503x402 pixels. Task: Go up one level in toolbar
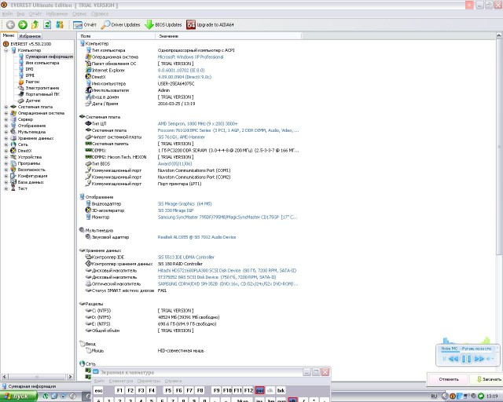(x=35, y=24)
